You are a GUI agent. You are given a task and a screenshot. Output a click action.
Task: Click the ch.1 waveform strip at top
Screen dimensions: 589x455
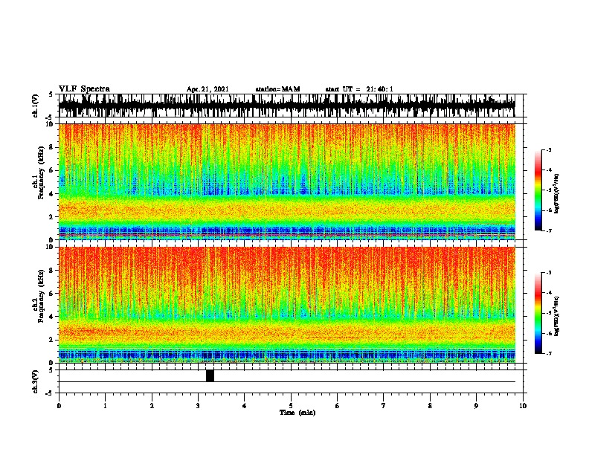tap(287, 106)
